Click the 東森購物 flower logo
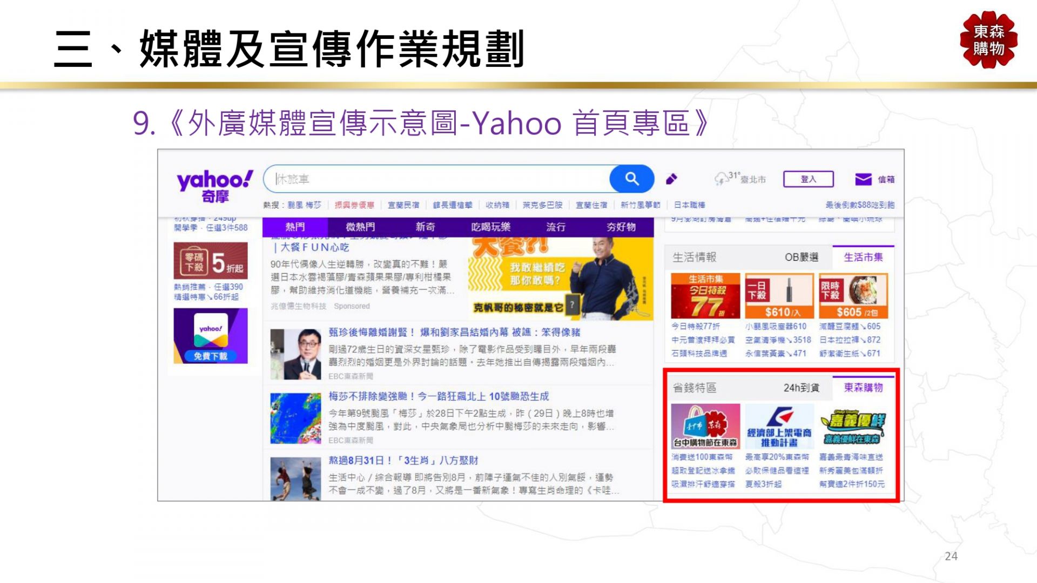1037x583 pixels. tap(988, 40)
